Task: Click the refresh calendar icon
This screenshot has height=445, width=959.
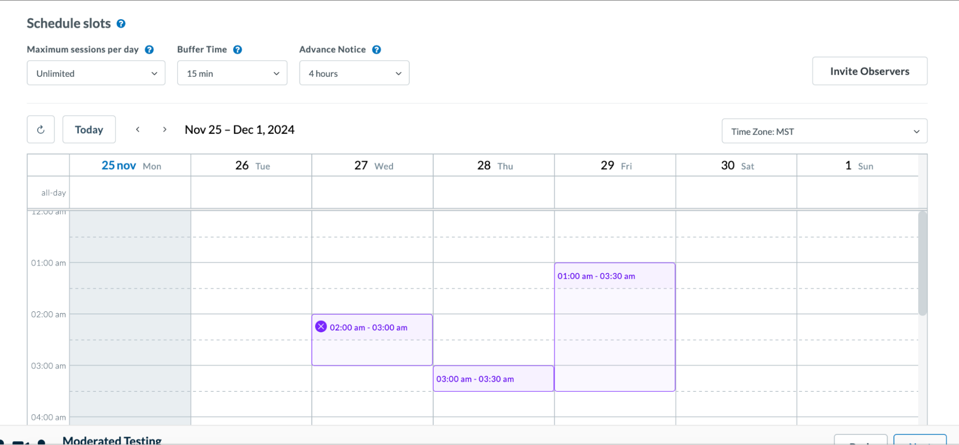Action: click(x=41, y=129)
